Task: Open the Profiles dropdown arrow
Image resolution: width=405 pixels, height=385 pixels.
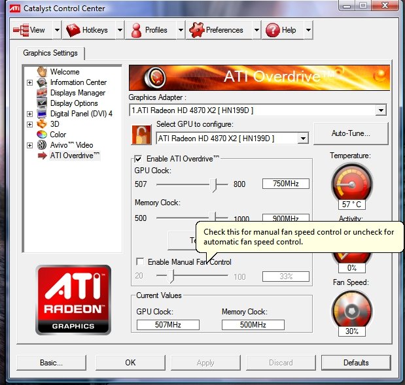Action: pyautogui.click(x=181, y=30)
